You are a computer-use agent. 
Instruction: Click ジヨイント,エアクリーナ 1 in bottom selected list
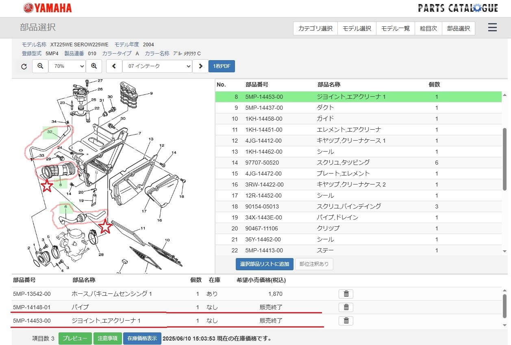[106, 321]
